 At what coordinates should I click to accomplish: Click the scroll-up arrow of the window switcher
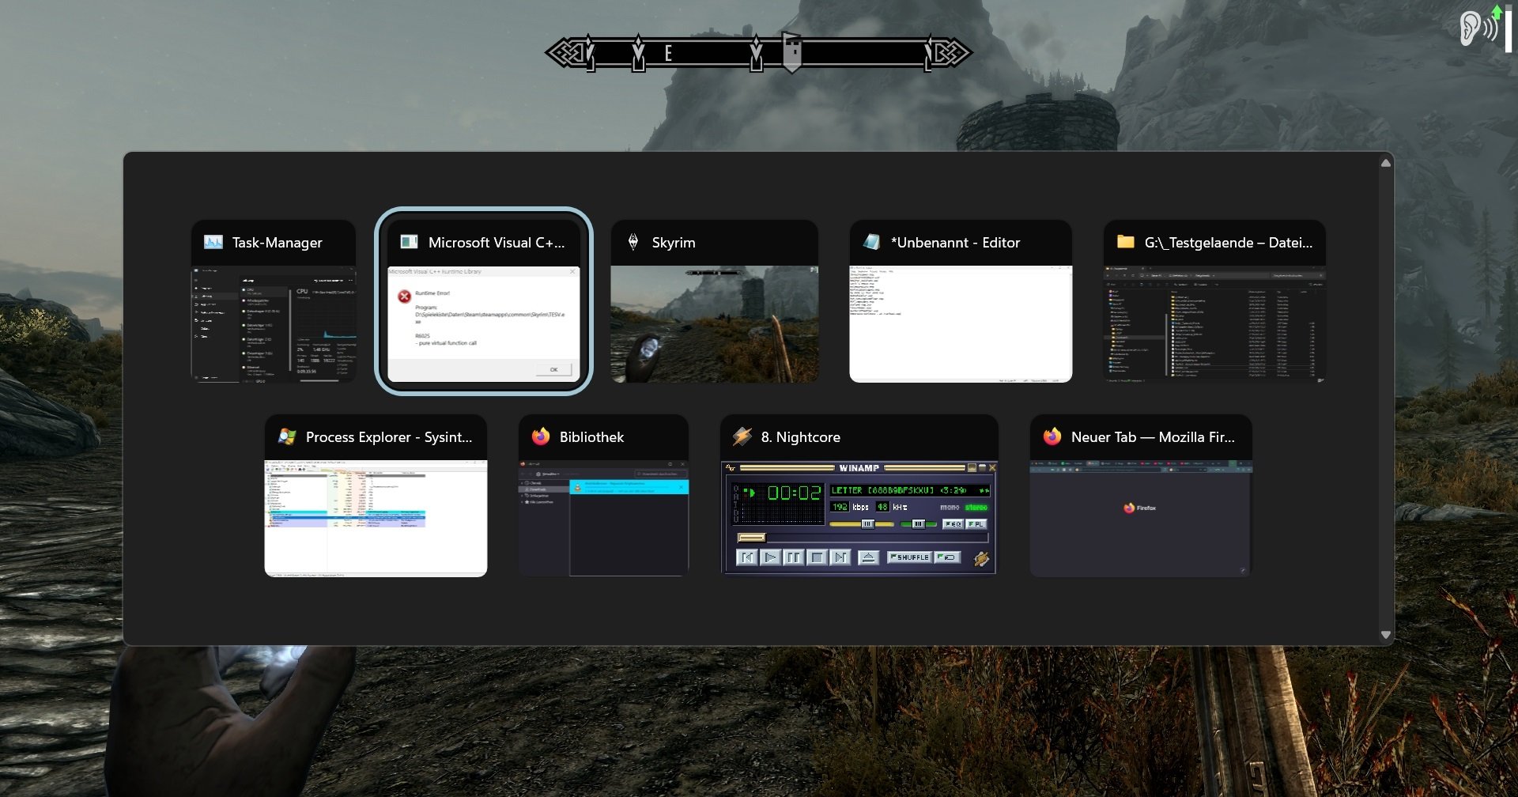click(x=1385, y=164)
